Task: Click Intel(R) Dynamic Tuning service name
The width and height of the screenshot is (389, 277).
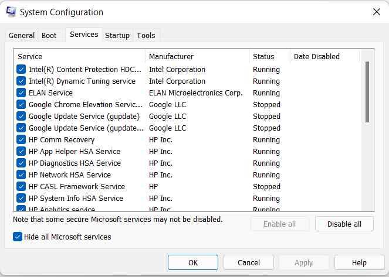Action: [82, 81]
